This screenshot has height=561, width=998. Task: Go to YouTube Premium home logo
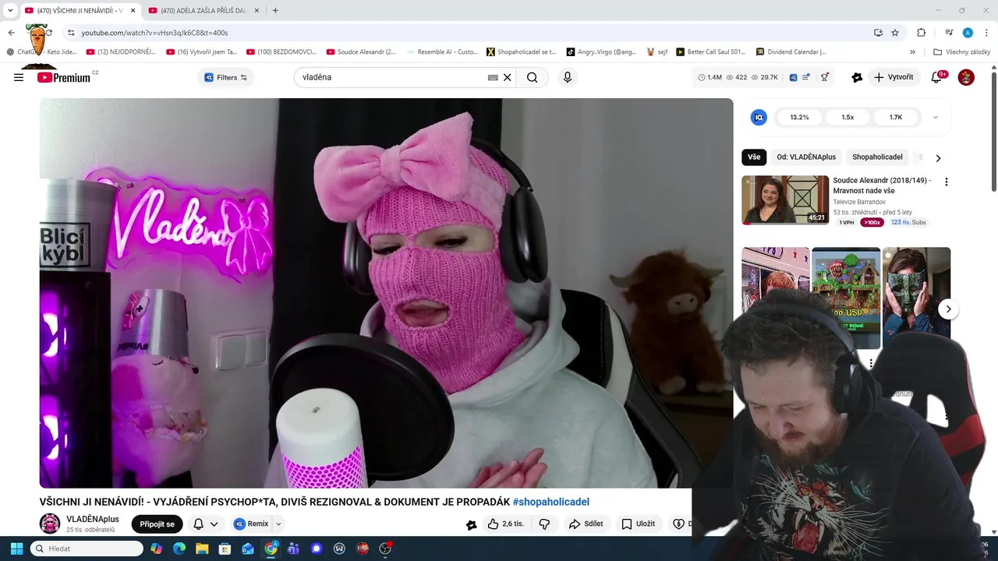pos(64,77)
